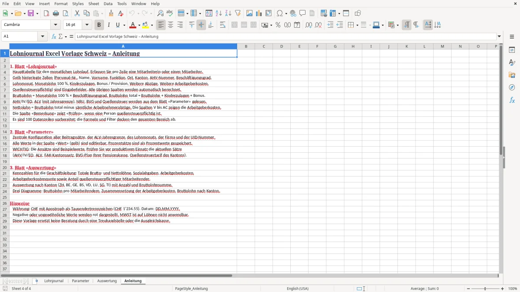520x292 pixels.
Task: Apply red font color swatch
Action: (133, 25)
